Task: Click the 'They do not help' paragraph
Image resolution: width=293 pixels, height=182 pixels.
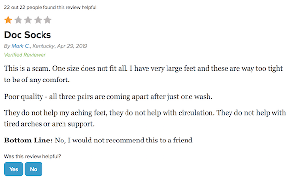Action: [145, 119]
